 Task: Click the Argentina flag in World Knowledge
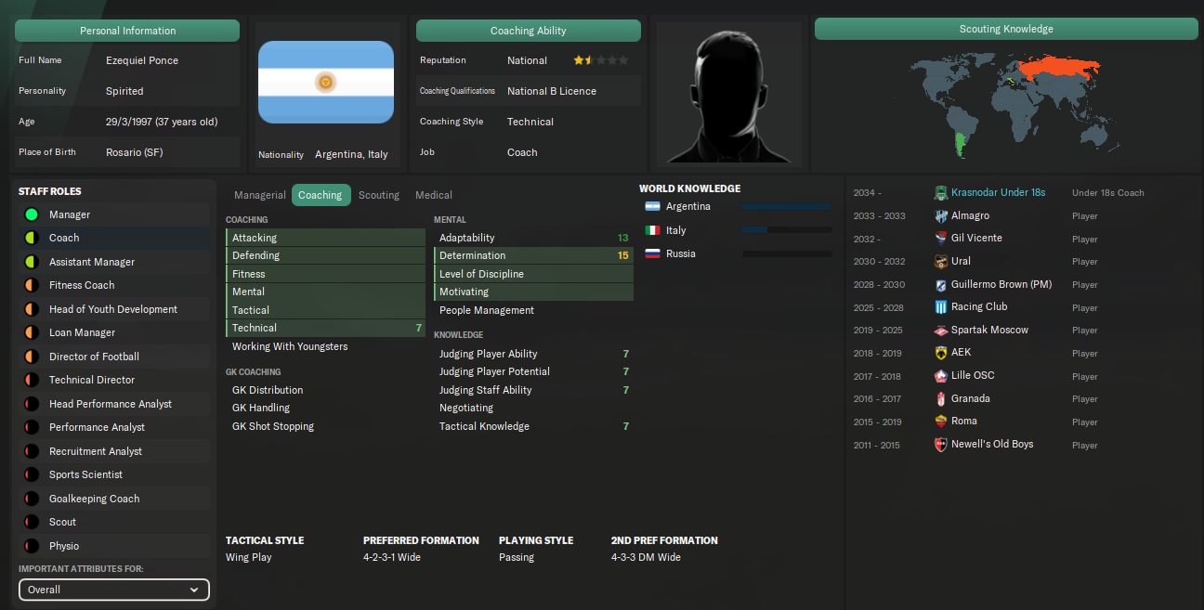point(652,206)
